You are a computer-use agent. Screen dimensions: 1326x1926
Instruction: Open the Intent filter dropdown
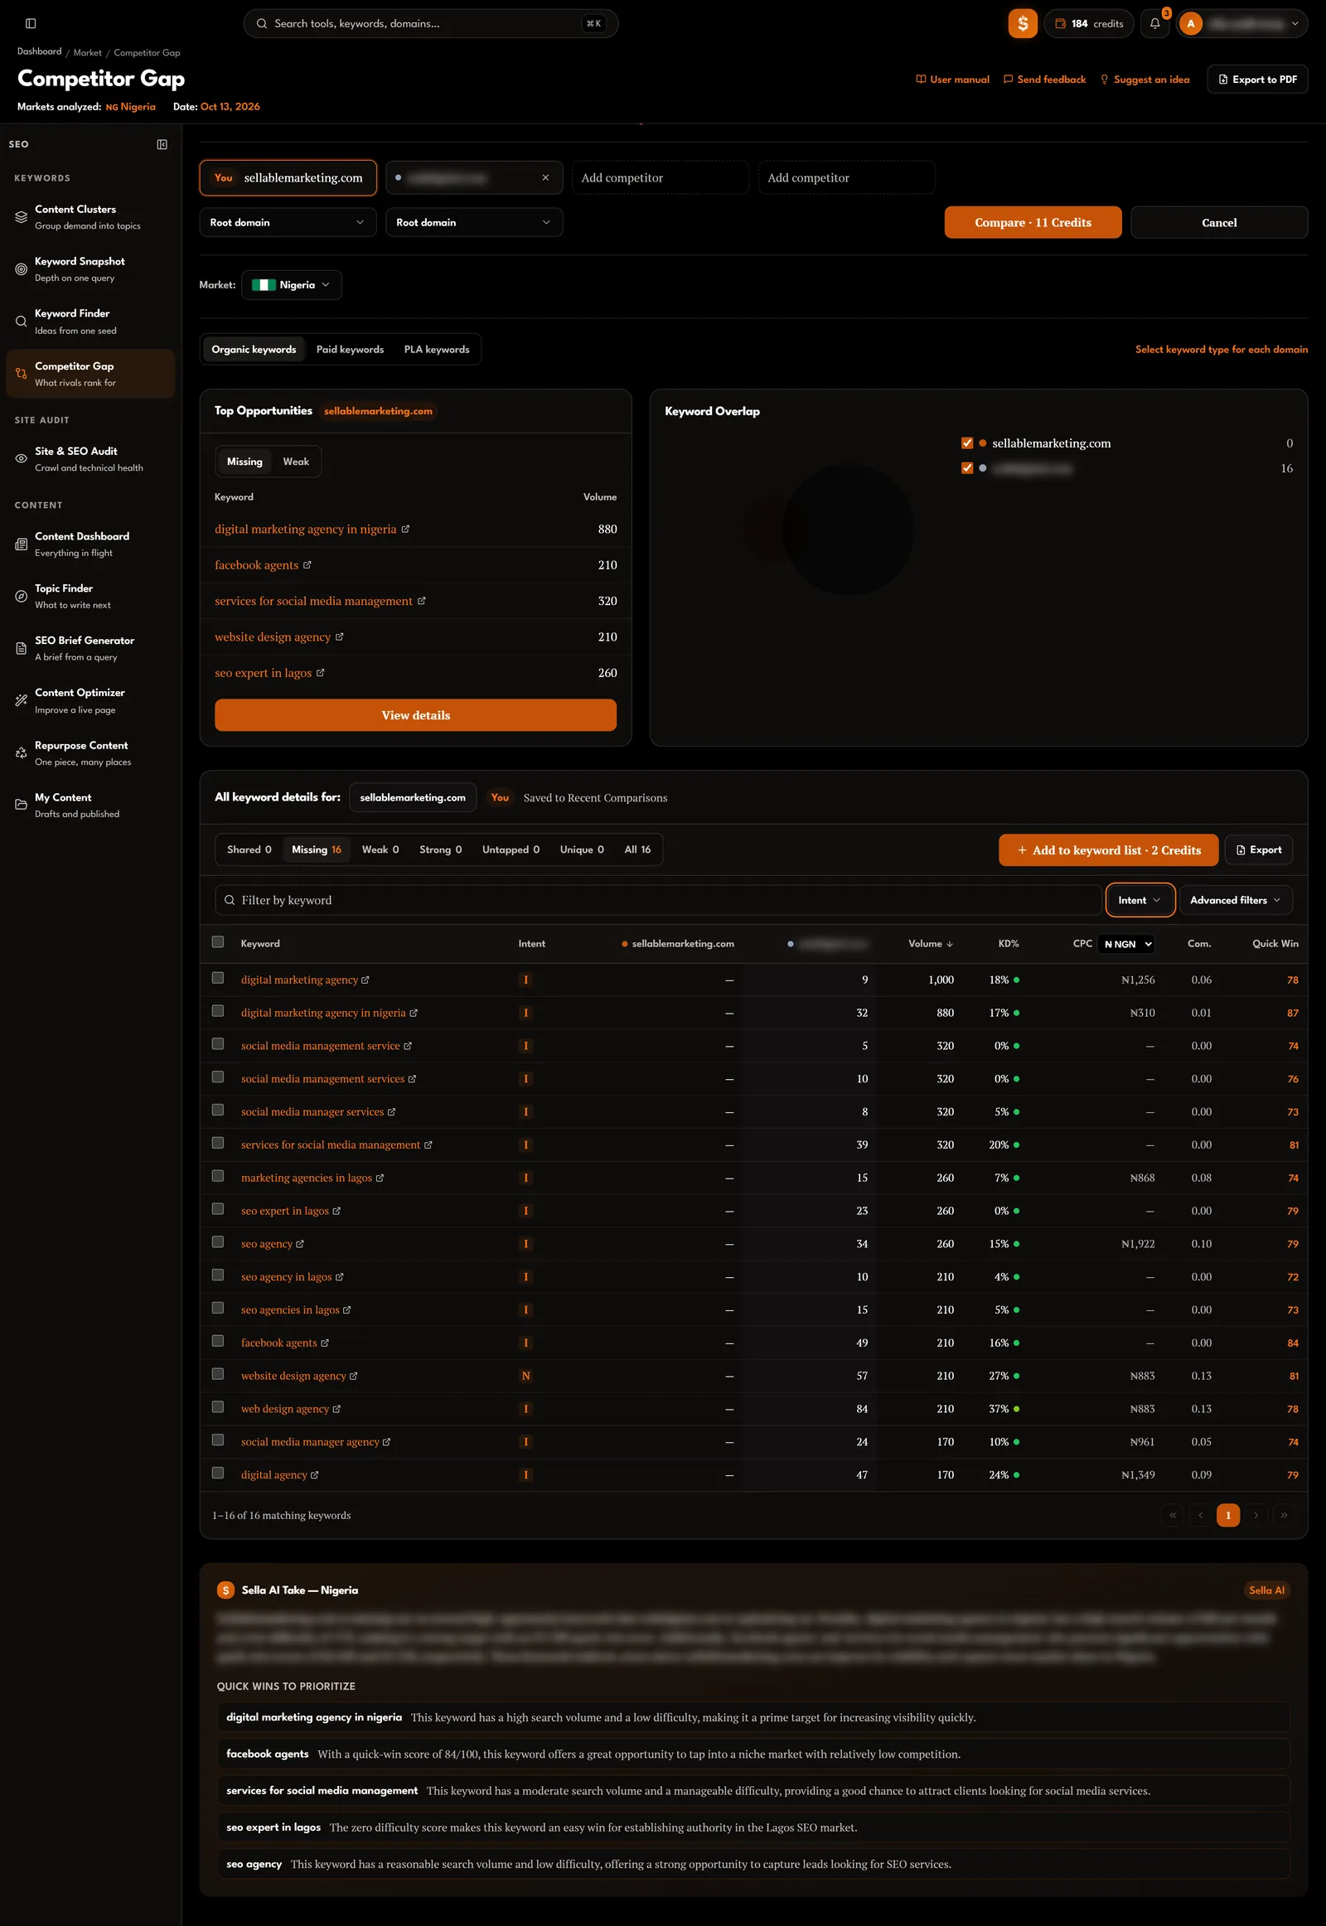tap(1139, 900)
